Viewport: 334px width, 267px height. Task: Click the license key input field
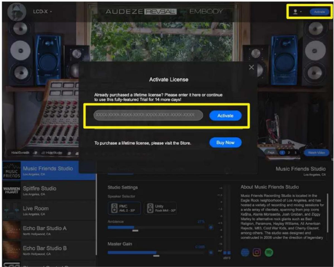pos(148,115)
